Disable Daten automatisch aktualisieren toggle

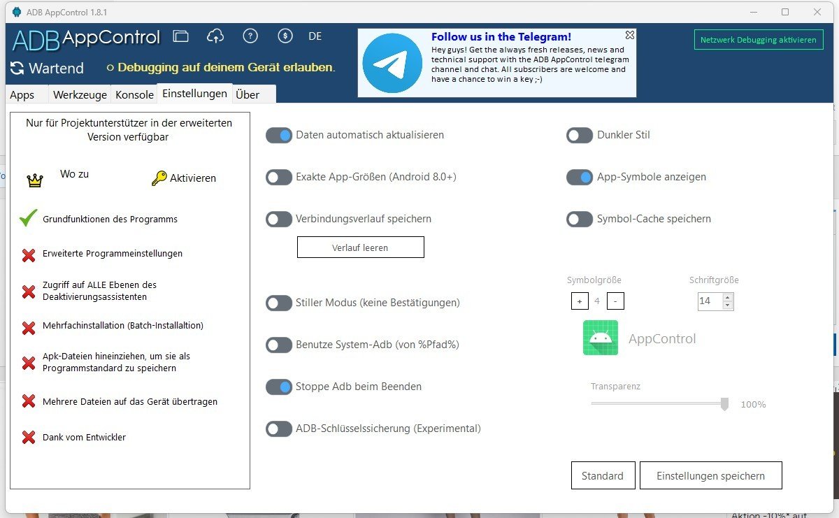(x=279, y=136)
